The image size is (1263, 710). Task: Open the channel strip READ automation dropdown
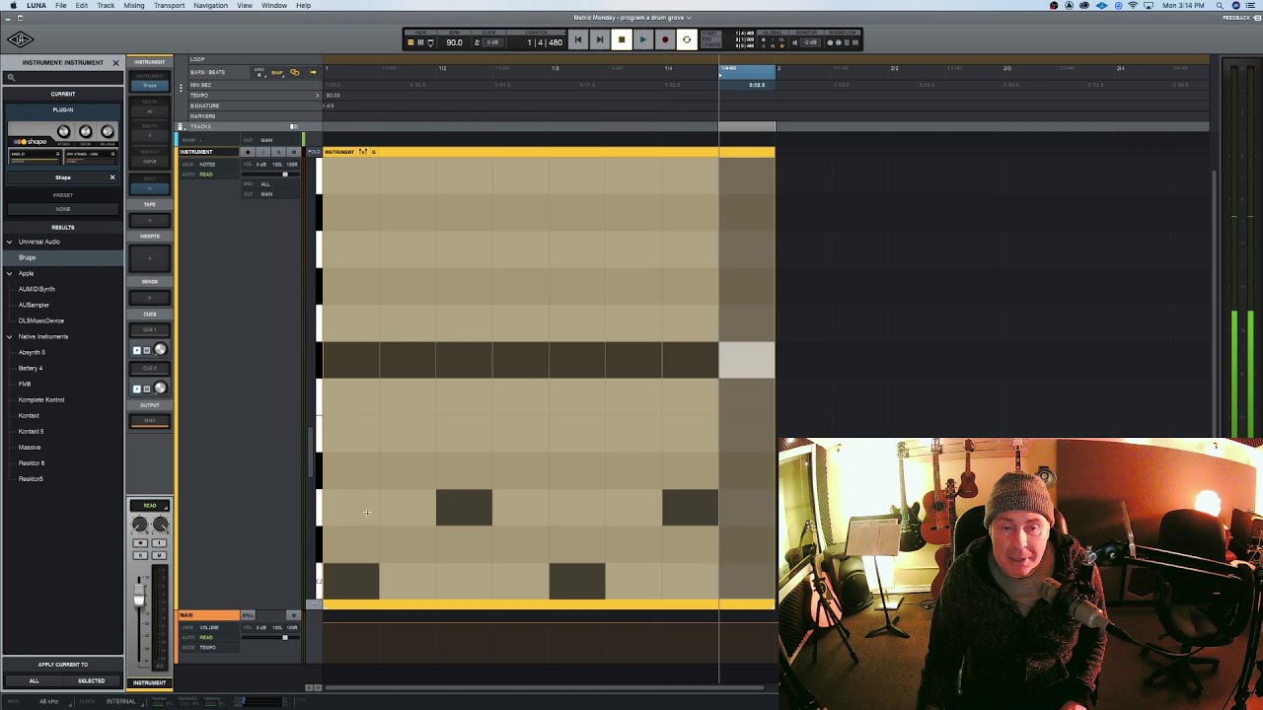coord(150,506)
